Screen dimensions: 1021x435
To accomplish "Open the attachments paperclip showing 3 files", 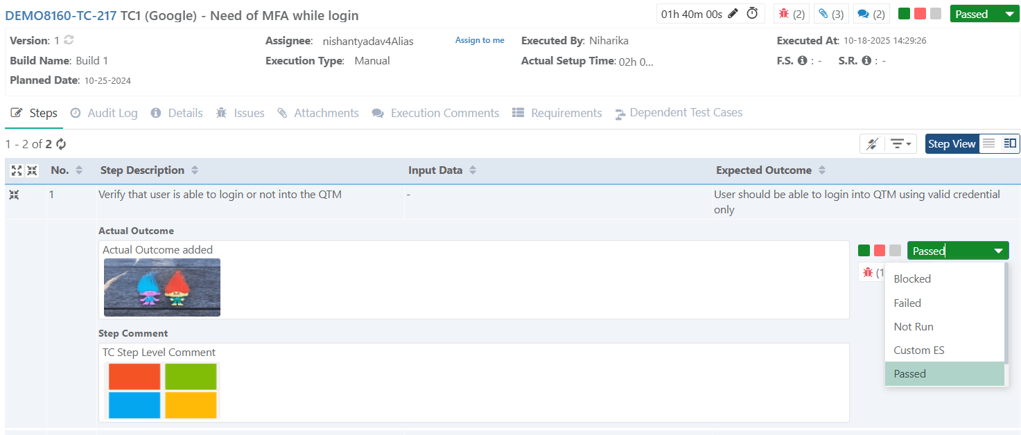I will [830, 13].
